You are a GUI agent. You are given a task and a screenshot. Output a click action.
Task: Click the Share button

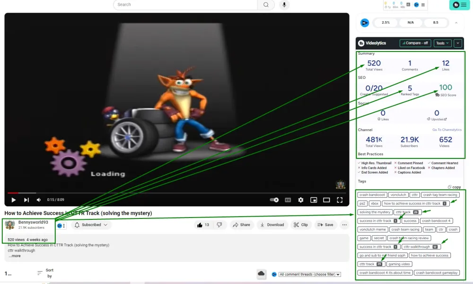click(x=241, y=225)
